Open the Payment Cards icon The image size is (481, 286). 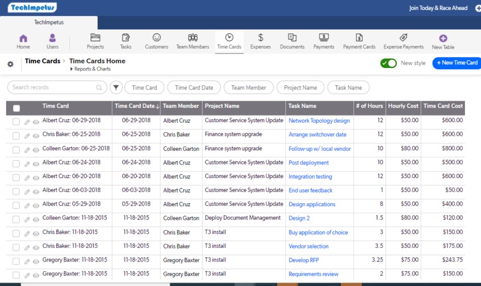(359, 38)
